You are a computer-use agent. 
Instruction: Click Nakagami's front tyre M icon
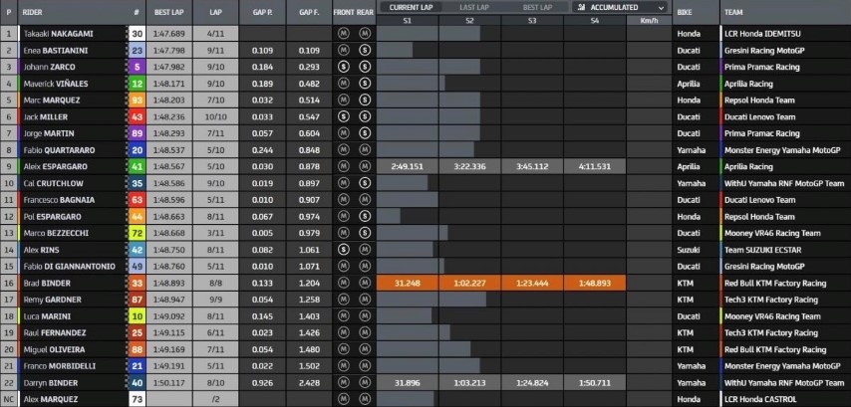click(343, 33)
